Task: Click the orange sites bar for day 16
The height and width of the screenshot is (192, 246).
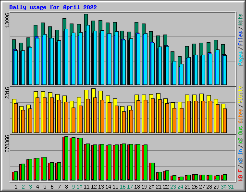Action: point(124,122)
